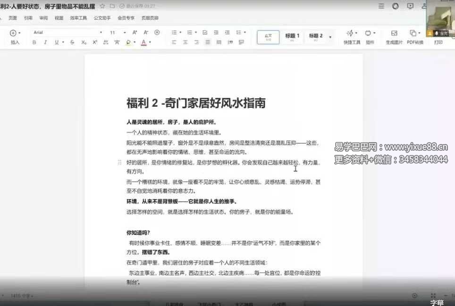Open the 引用 menu tab
Viewport: 455px width, 306px height.
point(28,18)
